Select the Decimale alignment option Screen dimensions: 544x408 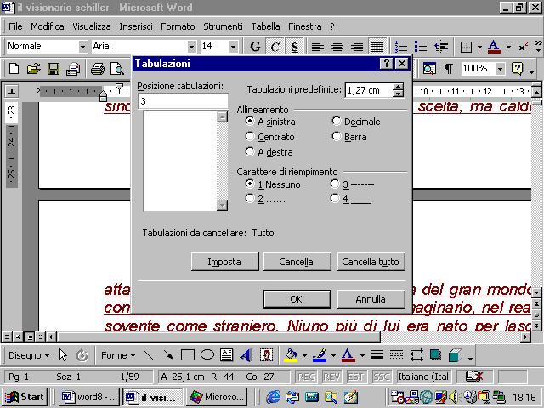tap(356, 122)
